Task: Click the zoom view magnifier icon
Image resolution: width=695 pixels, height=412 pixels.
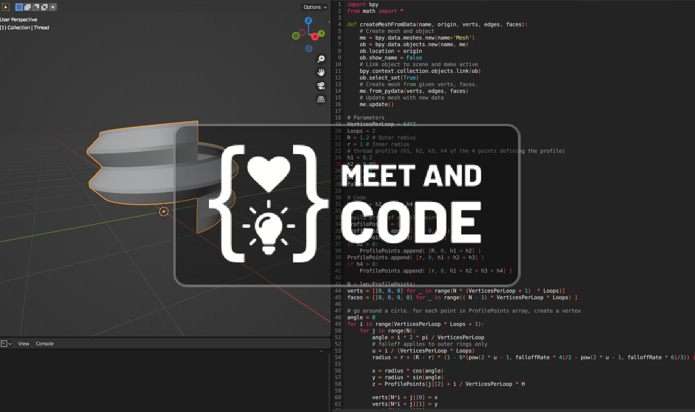Action: tap(321, 59)
